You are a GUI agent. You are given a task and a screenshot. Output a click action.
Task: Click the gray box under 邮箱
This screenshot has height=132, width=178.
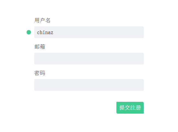pyautogui.click(x=89, y=58)
